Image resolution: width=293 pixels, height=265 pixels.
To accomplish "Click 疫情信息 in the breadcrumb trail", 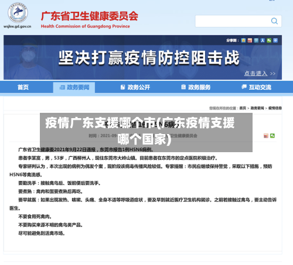I will tap(275, 108).
